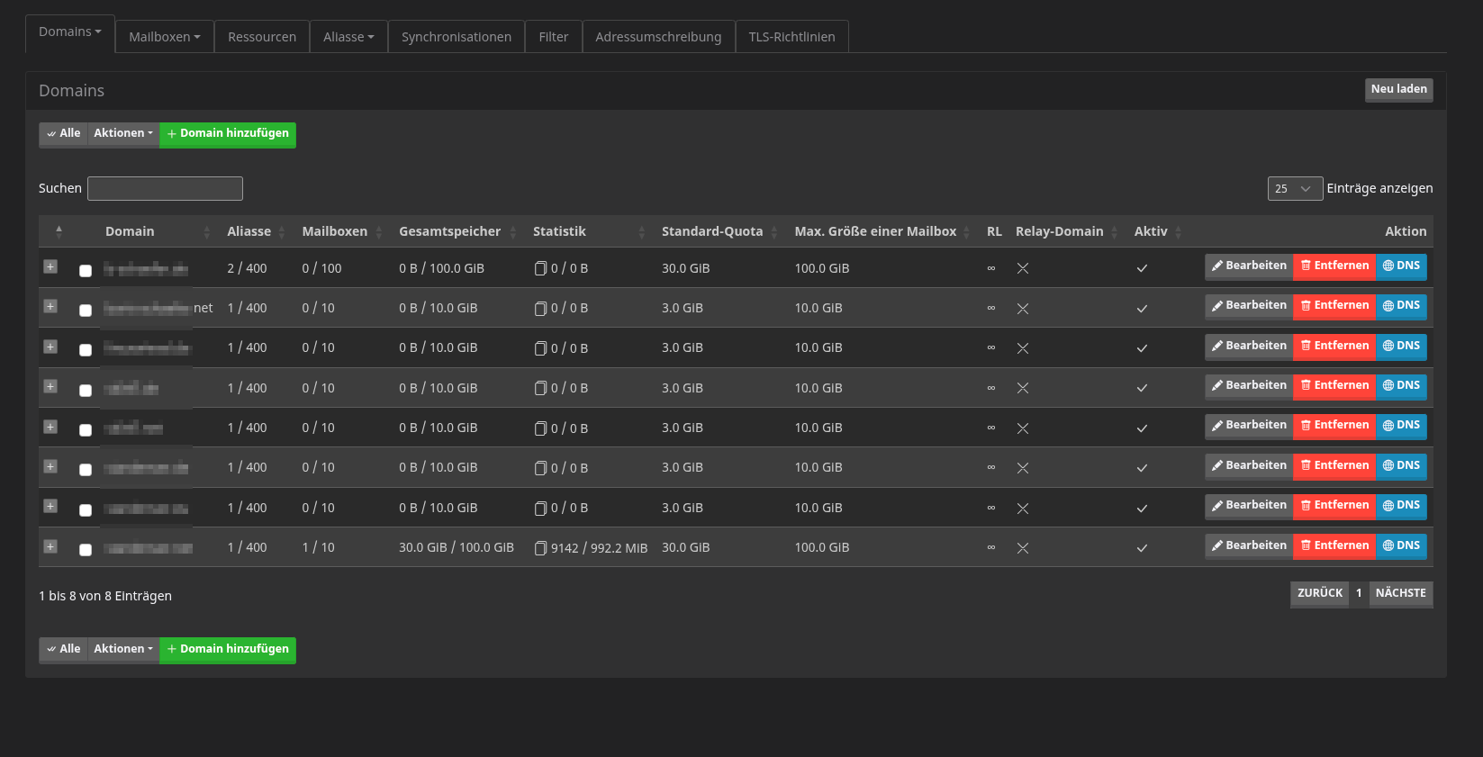Go to the NÄCHSTE page
Screen dimensions: 1483x757
click(1400, 593)
